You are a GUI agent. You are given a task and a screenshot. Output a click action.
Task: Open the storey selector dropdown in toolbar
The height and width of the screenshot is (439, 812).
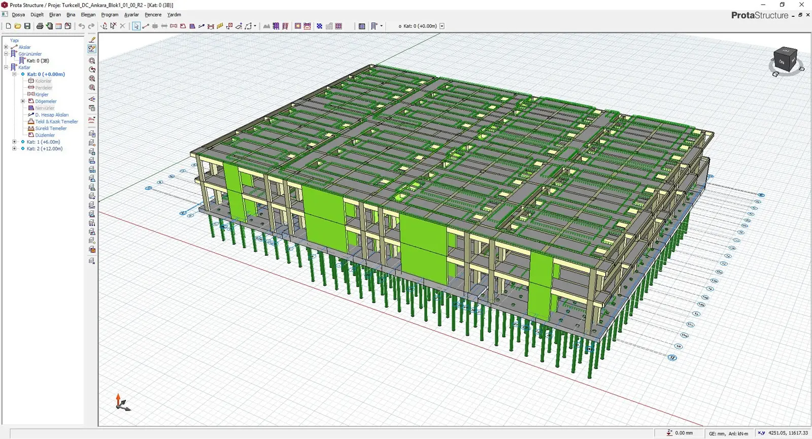[x=442, y=26]
